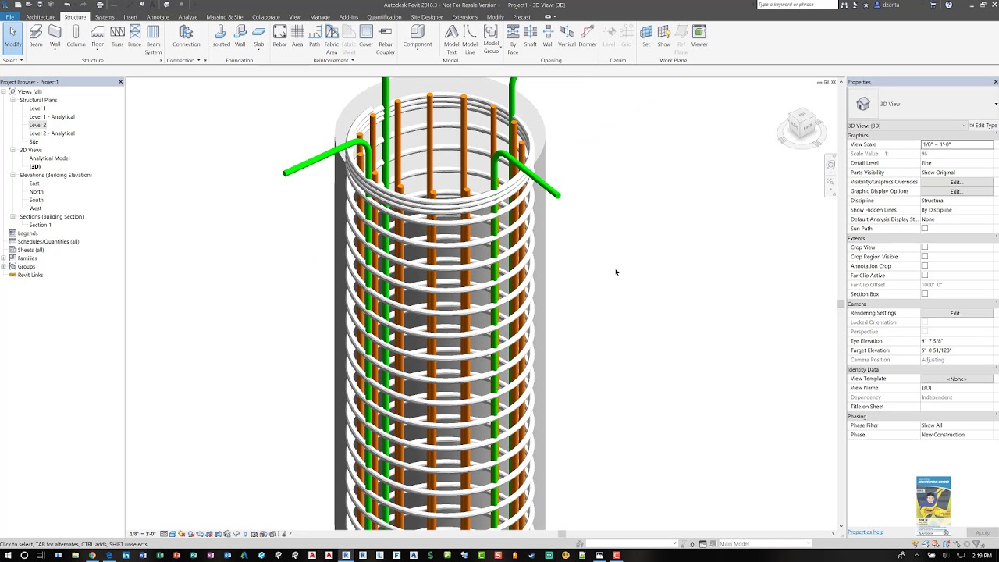Select the Beam tool
The height and width of the screenshot is (562, 999).
tap(36, 37)
